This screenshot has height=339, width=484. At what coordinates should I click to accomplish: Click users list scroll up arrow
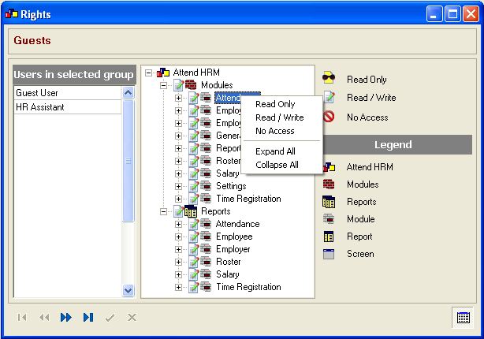[x=128, y=92]
